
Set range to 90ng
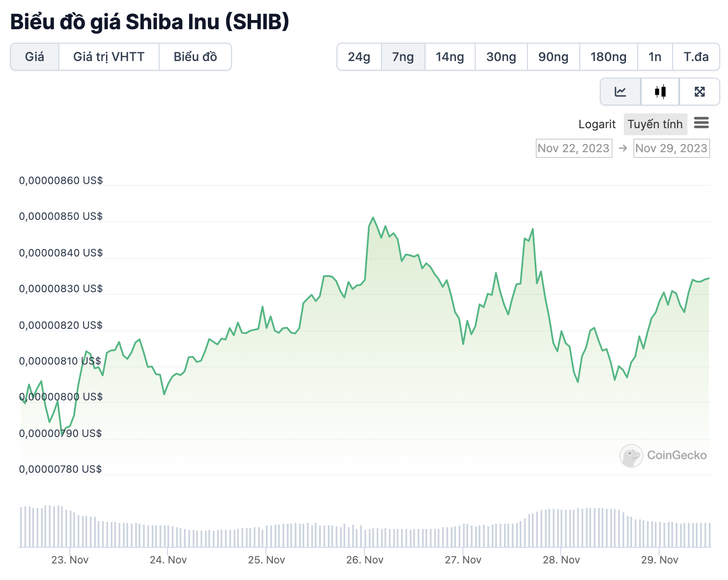click(554, 57)
